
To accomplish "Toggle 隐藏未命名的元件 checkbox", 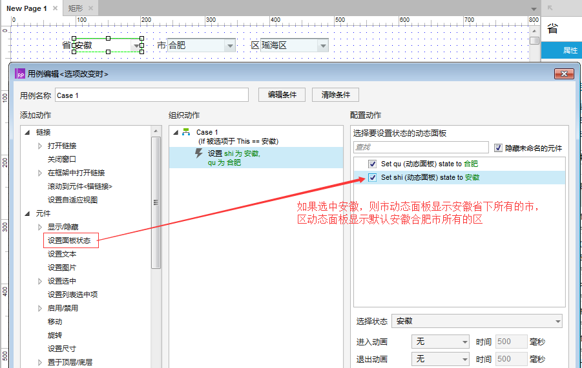I will point(498,148).
